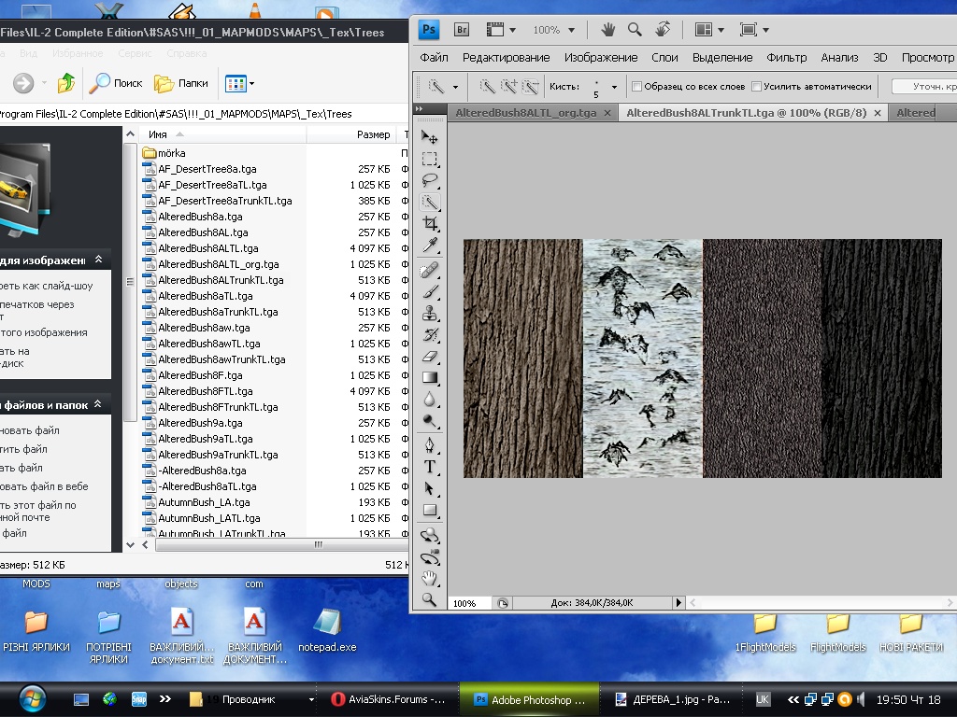Viewport: 957px width, 717px height.
Task: Launch Adobe Bridge from the Br icon
Action: click(x=461, y=29)
